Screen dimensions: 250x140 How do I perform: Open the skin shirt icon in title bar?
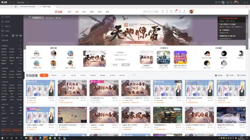[x=231, y=2]
